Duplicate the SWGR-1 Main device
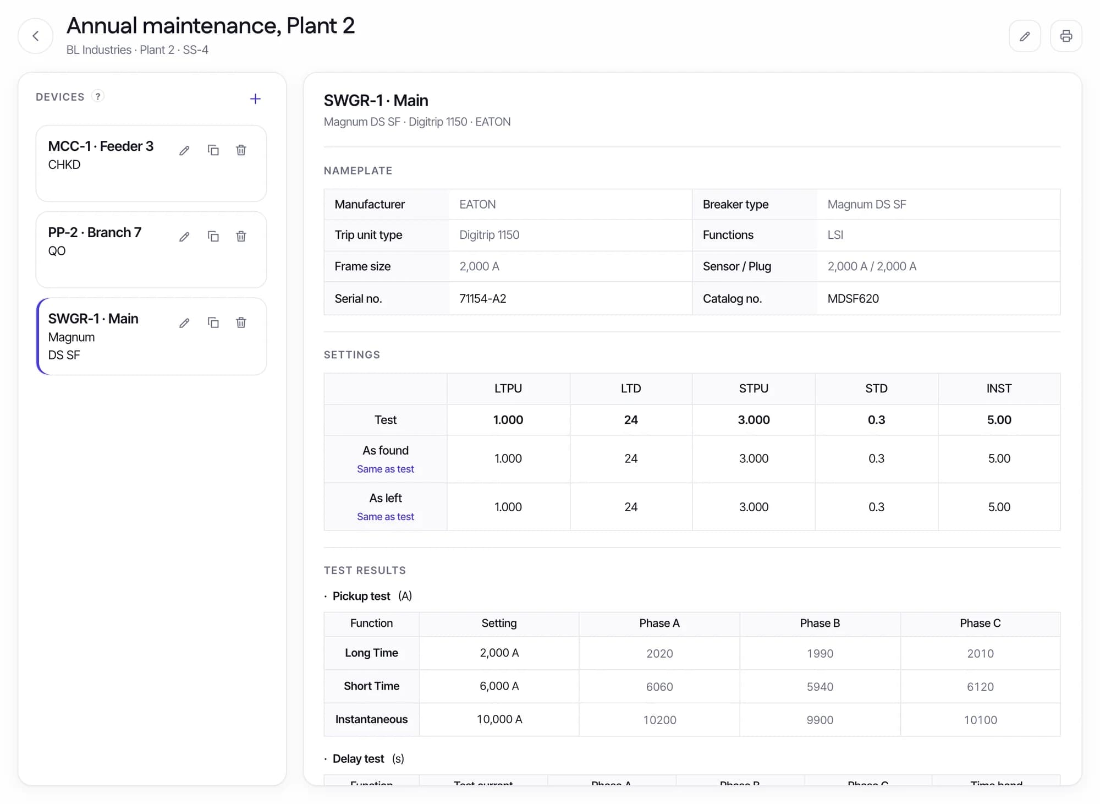Image resolution: width=1100 pixels, height=804 pixels. (213, 323)
